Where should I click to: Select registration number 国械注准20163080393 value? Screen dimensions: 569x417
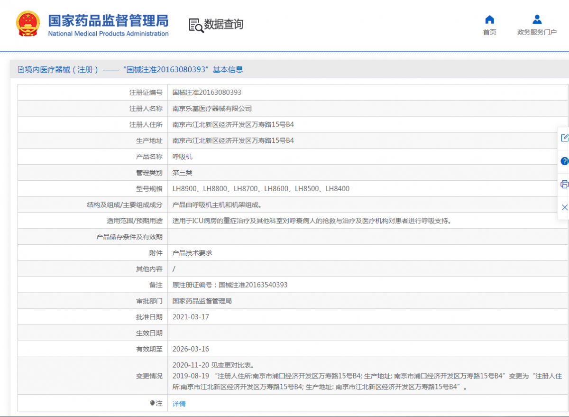point(207,93)
